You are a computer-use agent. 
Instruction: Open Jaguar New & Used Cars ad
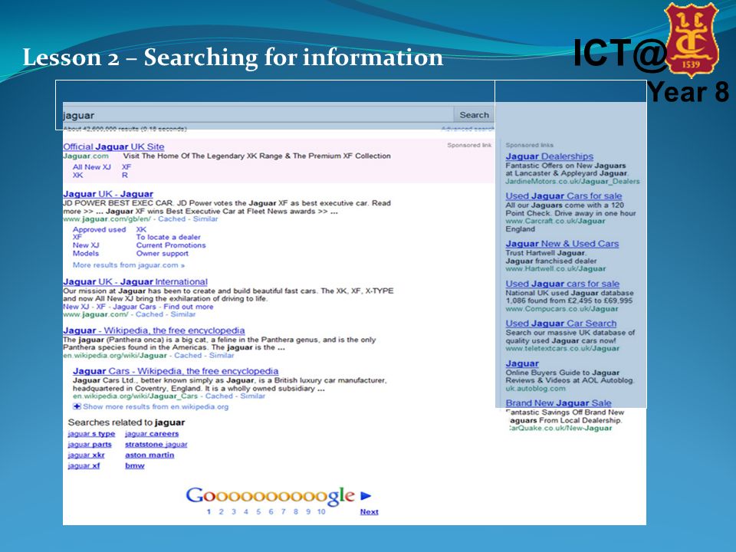pyautogui.click(x=562, y=244)
